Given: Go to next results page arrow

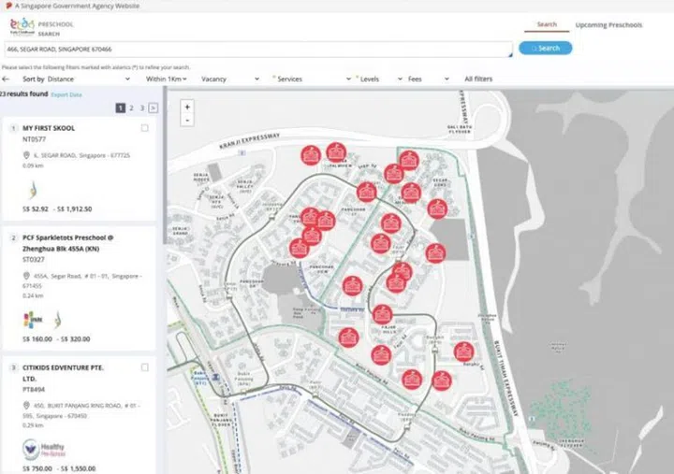Looking at the screenshot, I should point(154,108).
